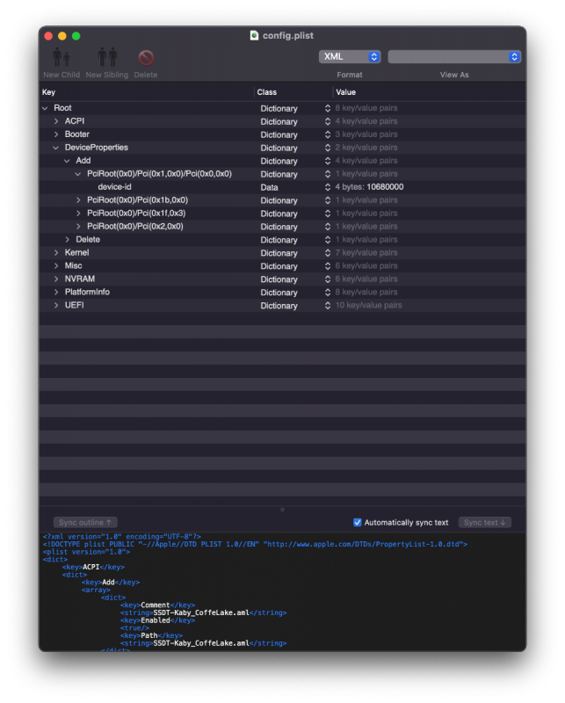The image size is (565, 703).
Task: Collapse the DeviceProperties dictionary
Action: pyautogui.click(x=56, y=148)
